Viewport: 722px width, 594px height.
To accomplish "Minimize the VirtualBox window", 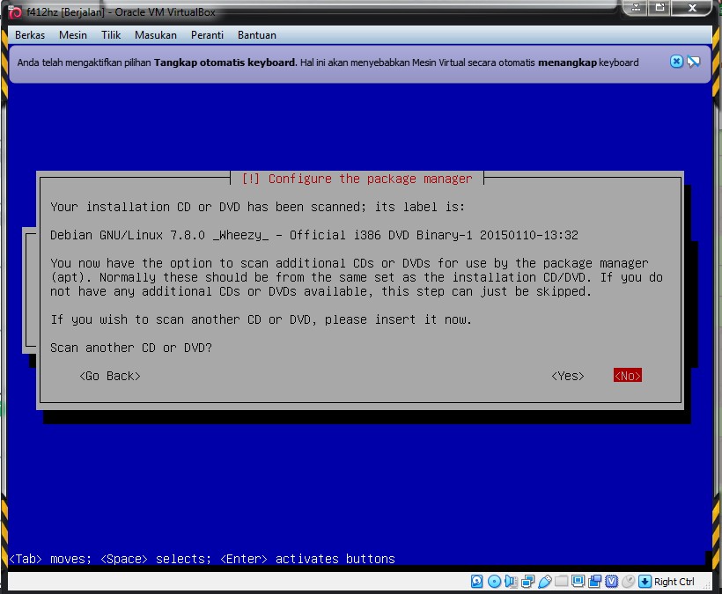I will point(636,7).
